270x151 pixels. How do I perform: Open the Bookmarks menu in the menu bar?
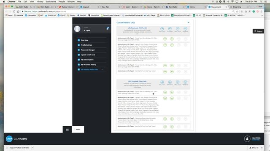[51, 2]
